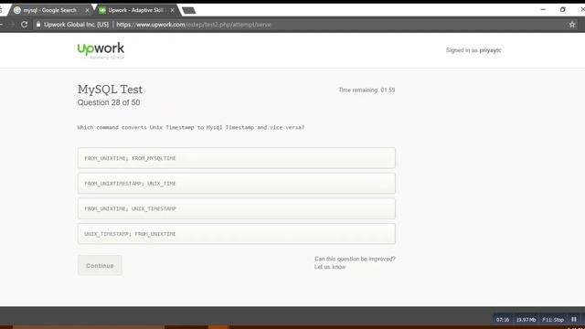Click the Time remaining countdown text
The height and width of the screenshot is (329, 585).
pyautogui.click(x=367, y=90)
